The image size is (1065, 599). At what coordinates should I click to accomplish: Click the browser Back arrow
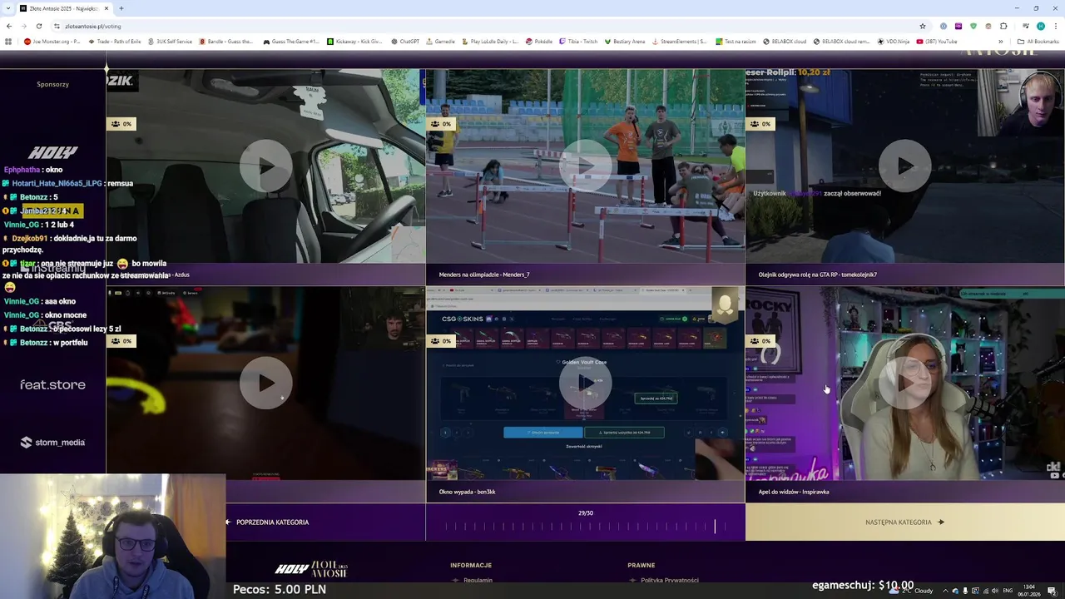8,26
